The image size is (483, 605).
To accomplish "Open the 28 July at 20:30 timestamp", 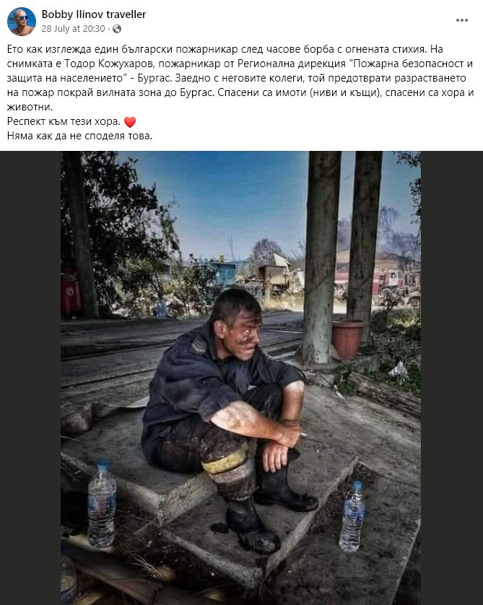I will 74,29.
